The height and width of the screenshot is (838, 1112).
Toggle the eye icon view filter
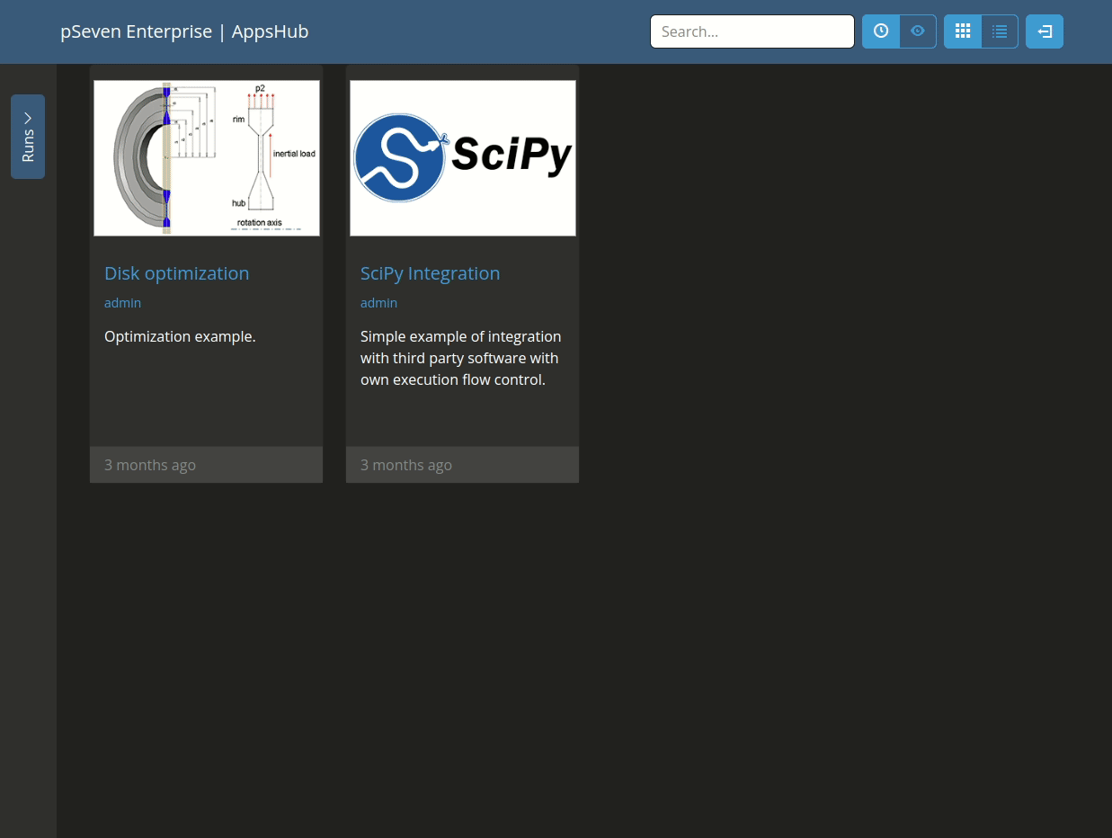click(x=918, y=31)
